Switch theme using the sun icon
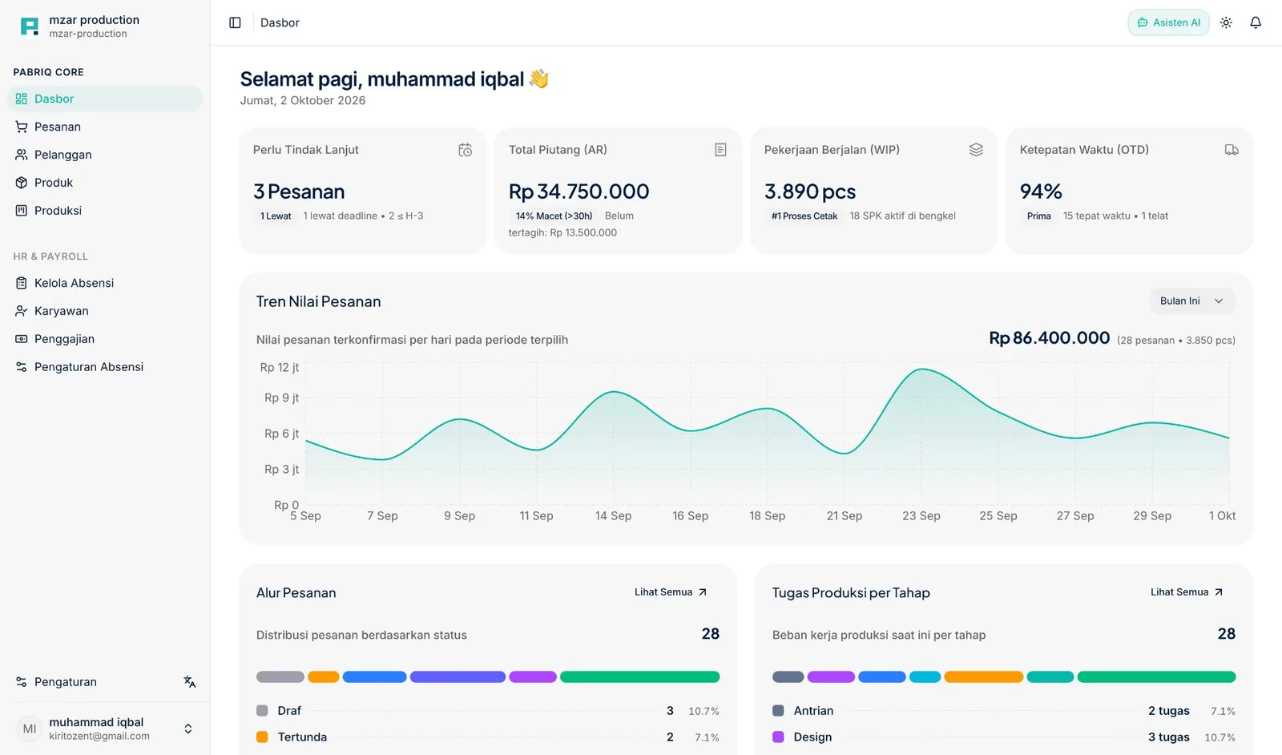The height and width of the screenshot is (755, 1282). (x=1226, y=22)
